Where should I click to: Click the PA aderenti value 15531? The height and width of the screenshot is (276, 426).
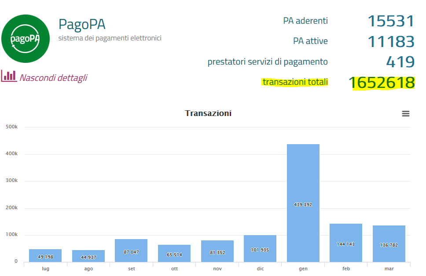tap(391, 21)
